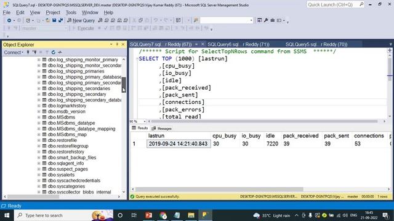Click the disconnect icon in Object Explorer
The width and height of the screenshot is (394, 221).
coord(34,52)
